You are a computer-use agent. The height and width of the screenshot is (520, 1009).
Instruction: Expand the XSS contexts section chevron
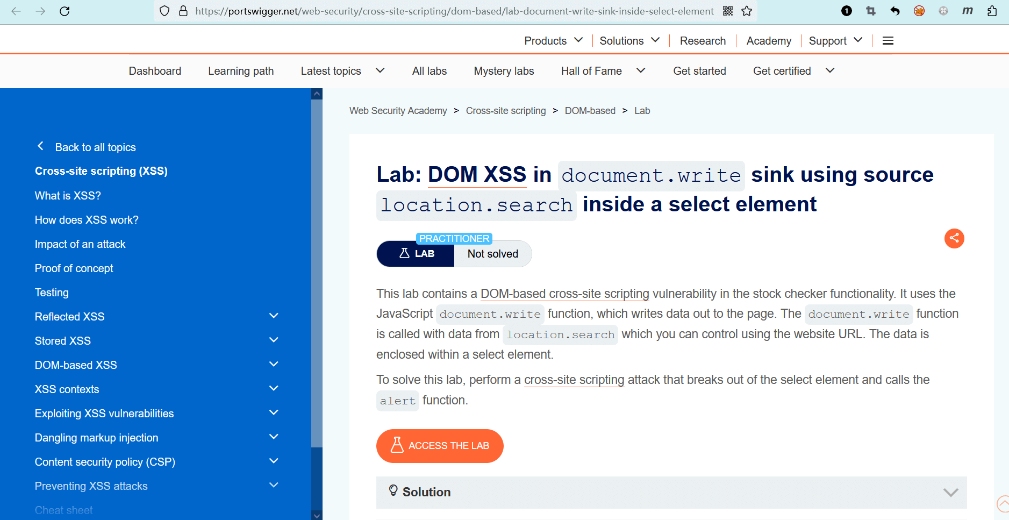pos(274,389)
